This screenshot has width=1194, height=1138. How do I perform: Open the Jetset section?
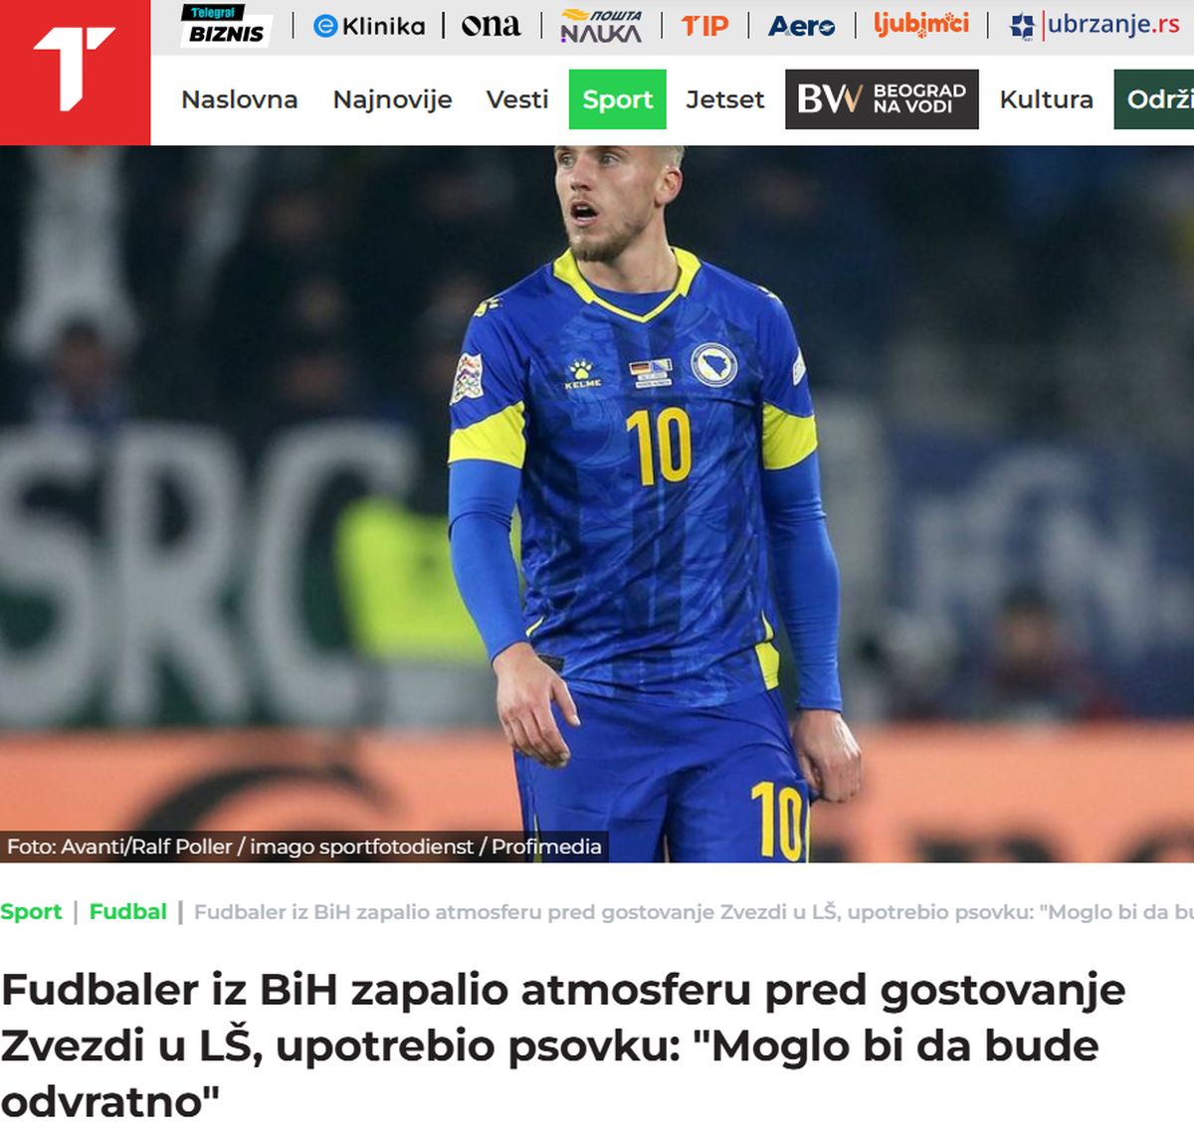click(x=725, y=99)
